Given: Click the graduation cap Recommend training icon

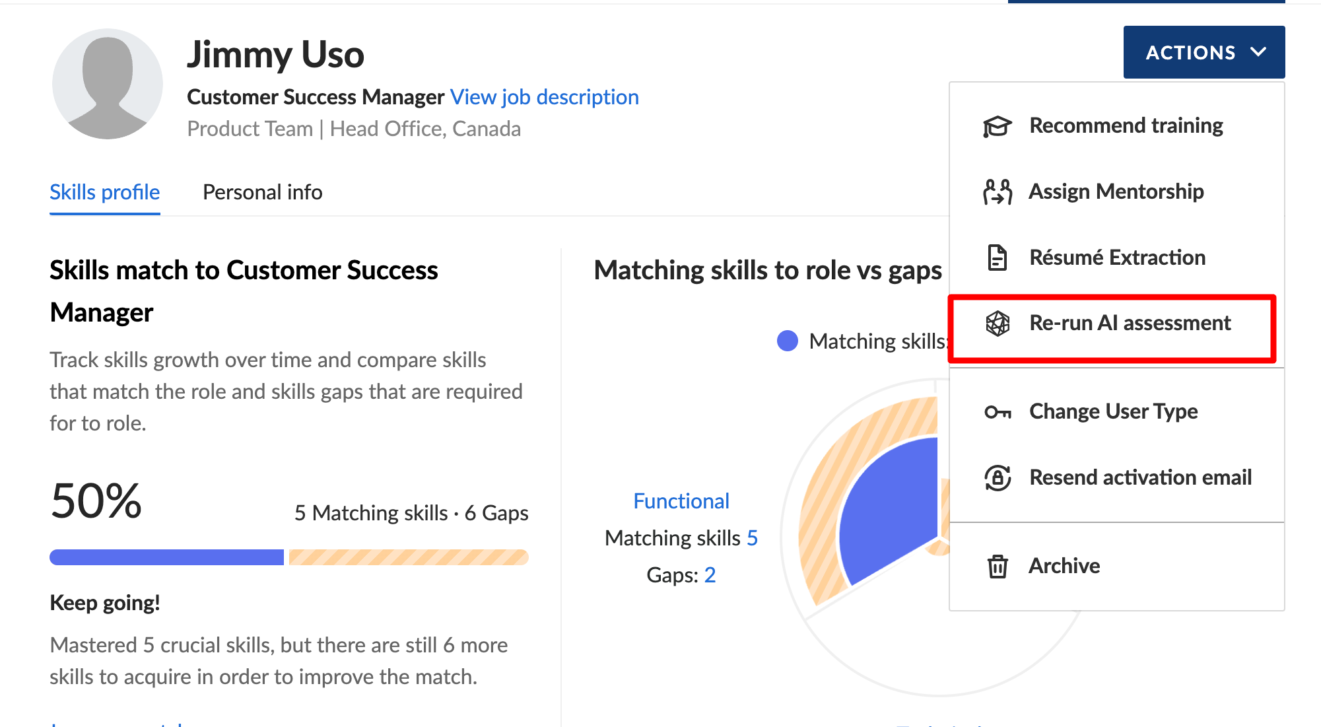Looking at the screenshot, I should click(x=997, y=125).
